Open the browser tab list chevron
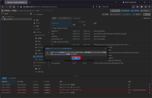The image size is (152, 98). 116,2
